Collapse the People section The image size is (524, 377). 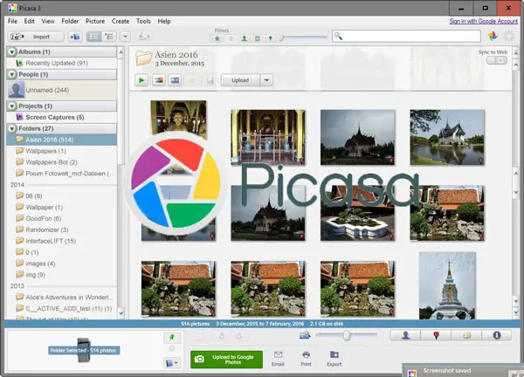click(12, 74)
